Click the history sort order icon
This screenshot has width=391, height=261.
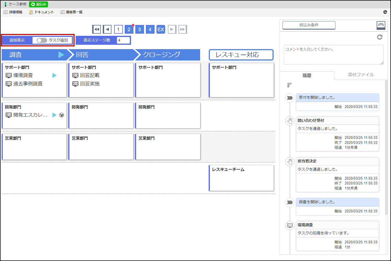point(289,85)
